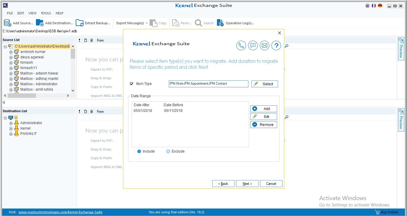Image resolution: width=407 pixels, height=216 pixels.
Task: Close the migration dialog with X
Action: point(280,33)
